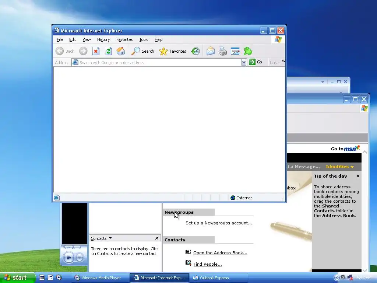The image size is (377, 283).
Task: Maximize the Outlook Express window
Action: 355,99
